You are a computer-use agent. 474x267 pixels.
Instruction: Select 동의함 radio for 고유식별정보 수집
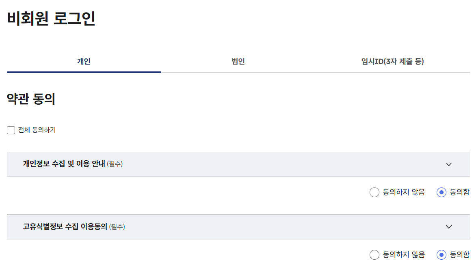[442, 254]
